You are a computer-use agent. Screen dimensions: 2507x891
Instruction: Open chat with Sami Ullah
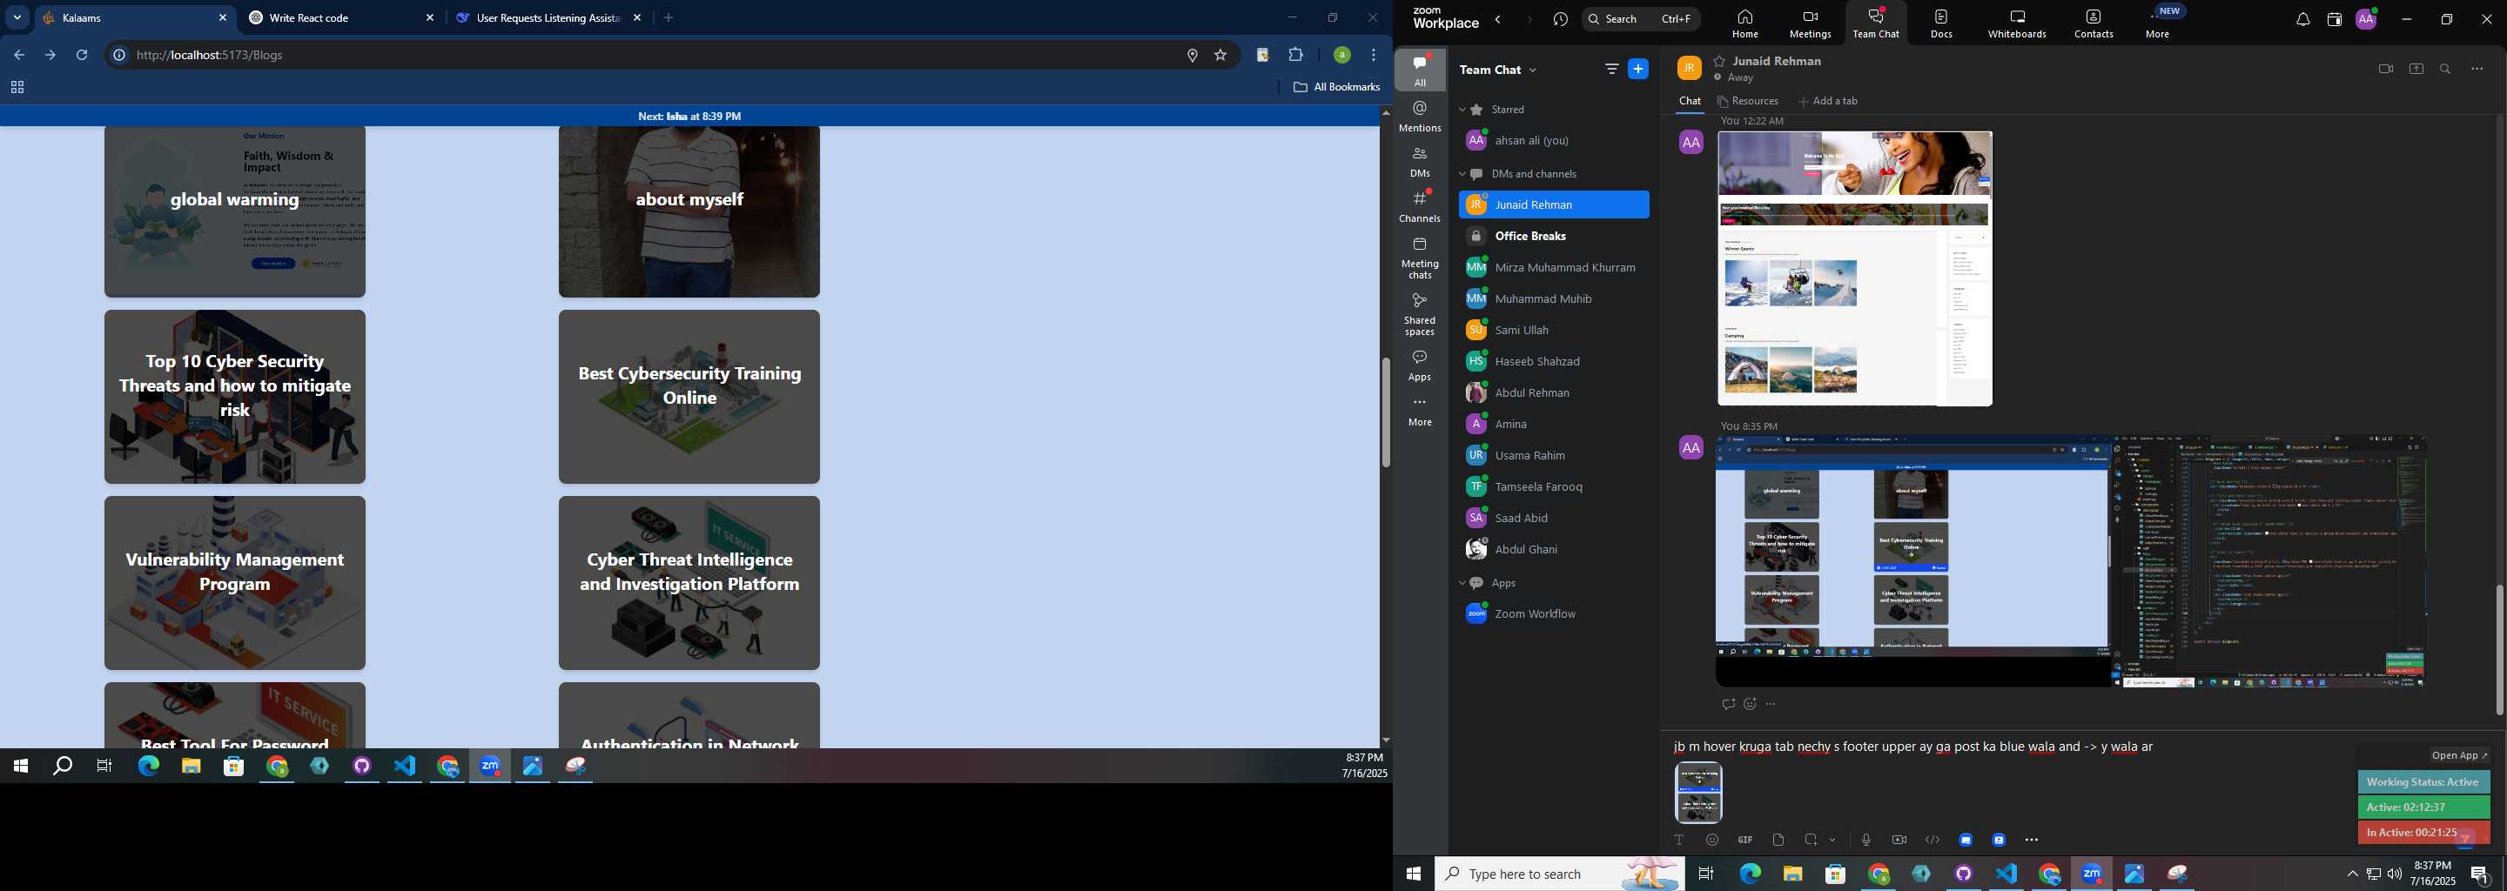tap(1553, 330)
